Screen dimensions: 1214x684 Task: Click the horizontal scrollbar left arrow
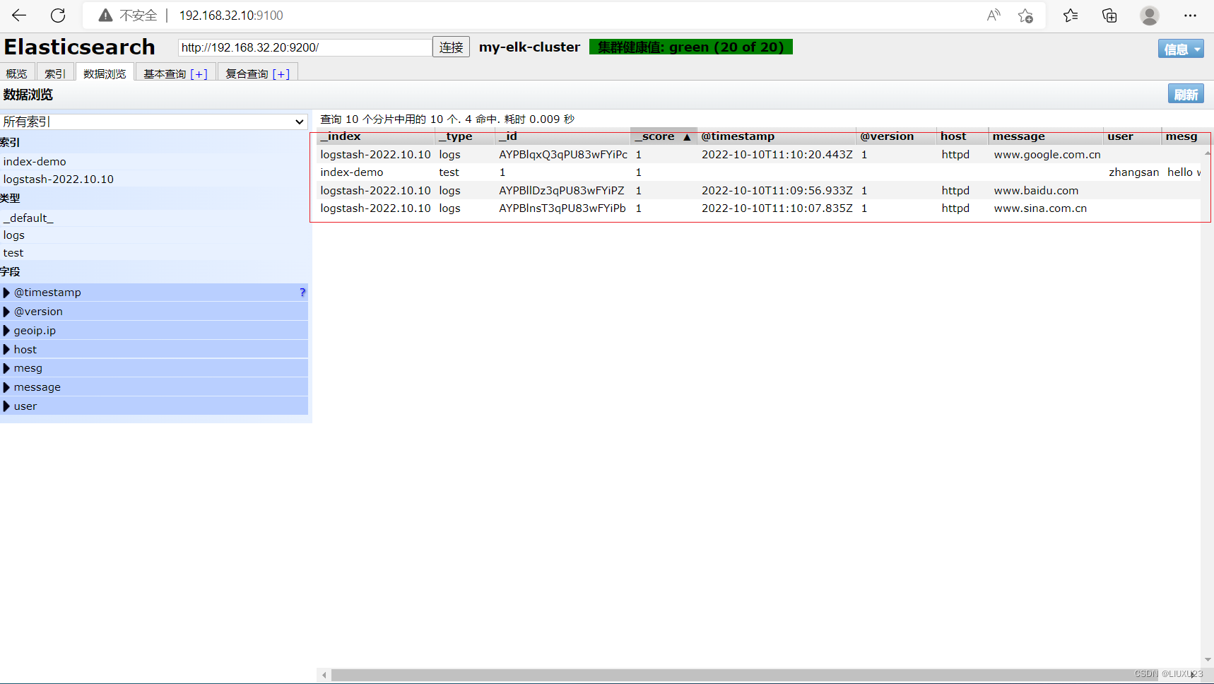click(324, 675)
